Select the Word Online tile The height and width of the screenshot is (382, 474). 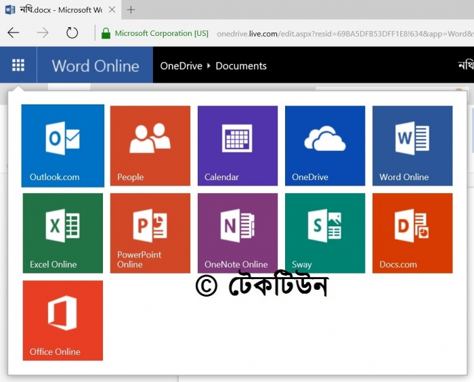tap(412, 146)
